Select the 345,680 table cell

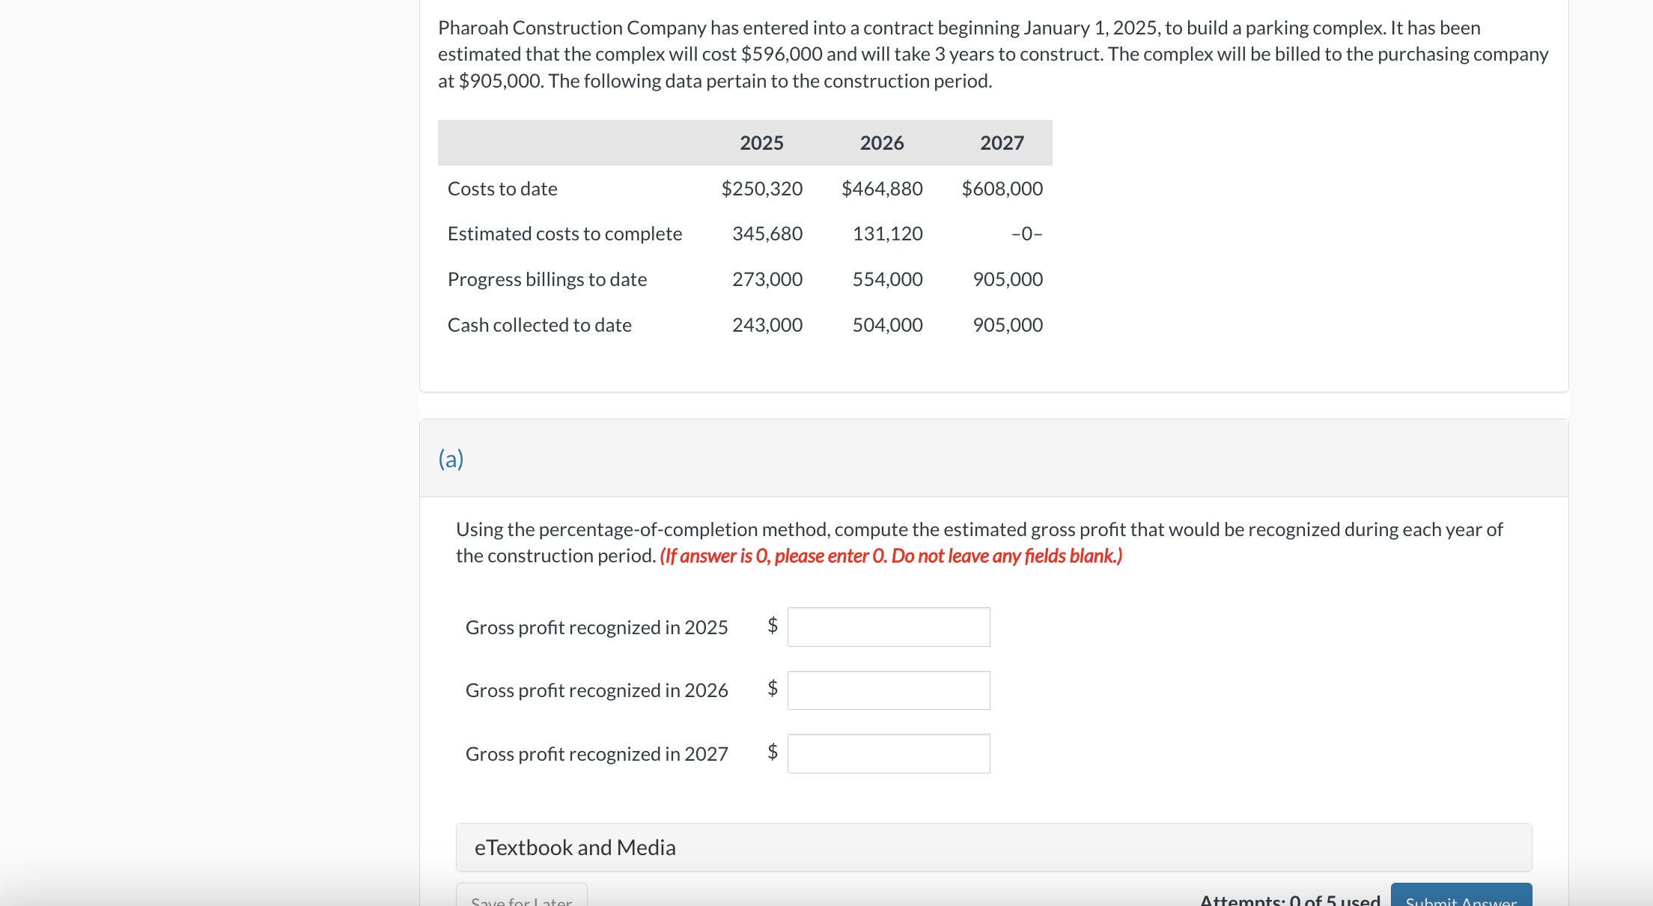coord(767,234)
